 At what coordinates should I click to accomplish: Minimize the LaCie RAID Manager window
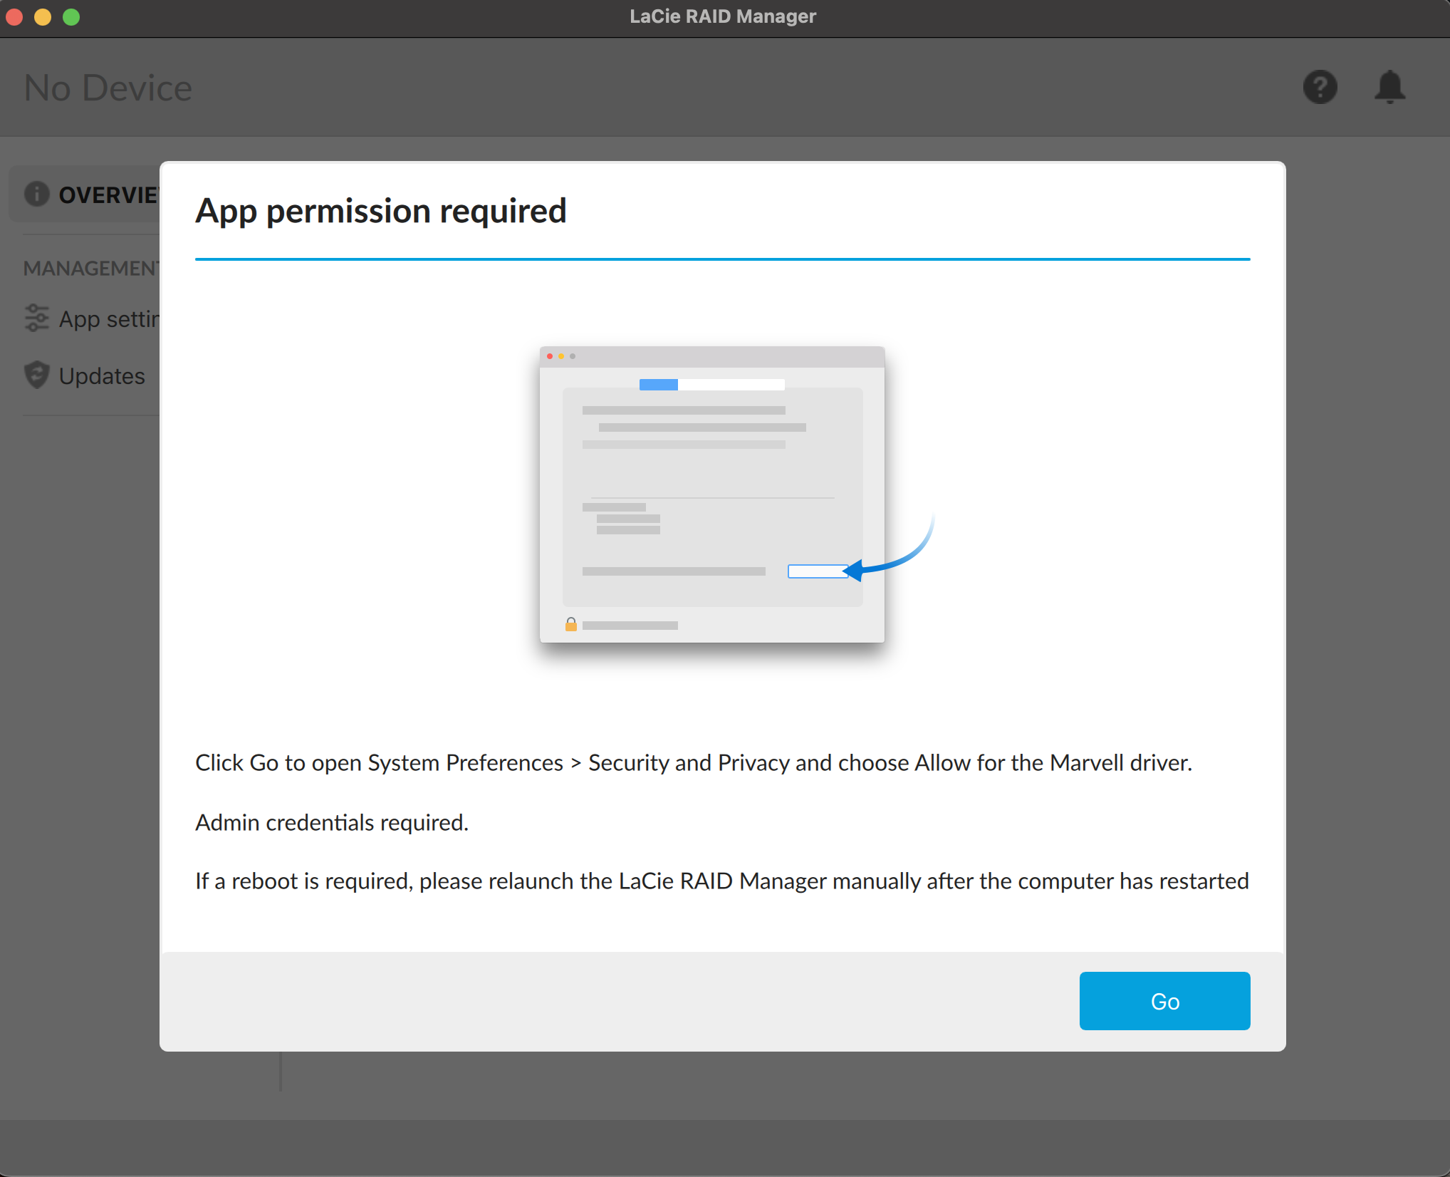pos(43,16)
